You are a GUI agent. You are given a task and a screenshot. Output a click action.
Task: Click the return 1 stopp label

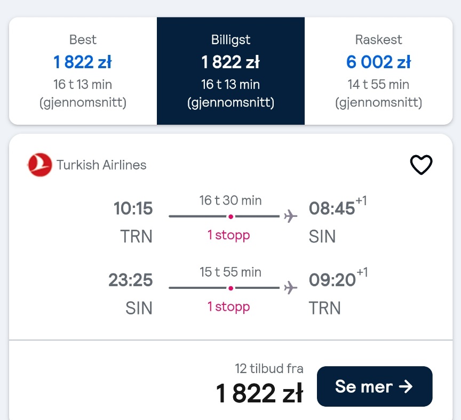229,306
